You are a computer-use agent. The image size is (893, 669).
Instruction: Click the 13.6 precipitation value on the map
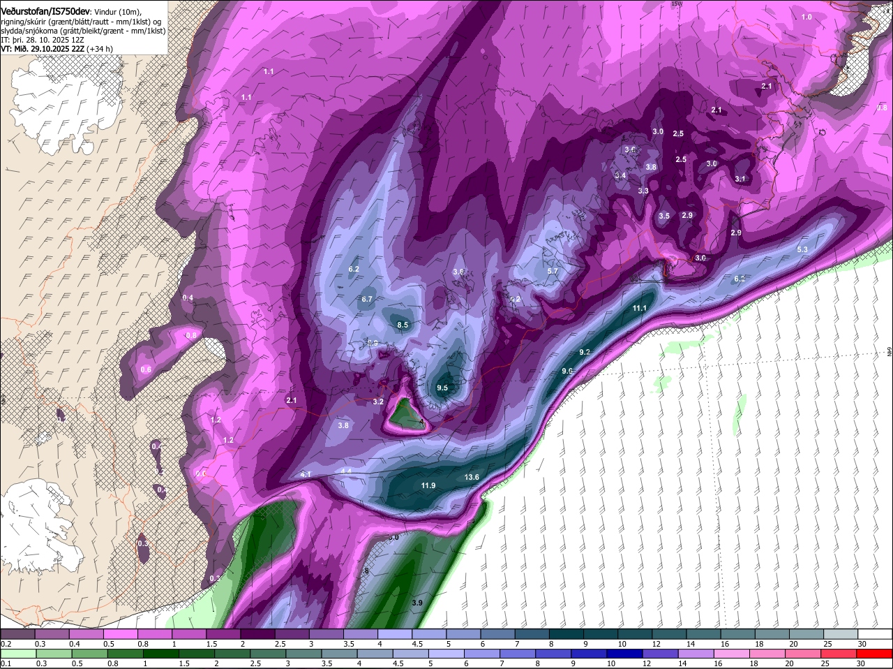pyautogui.click(x=472, y=477)
